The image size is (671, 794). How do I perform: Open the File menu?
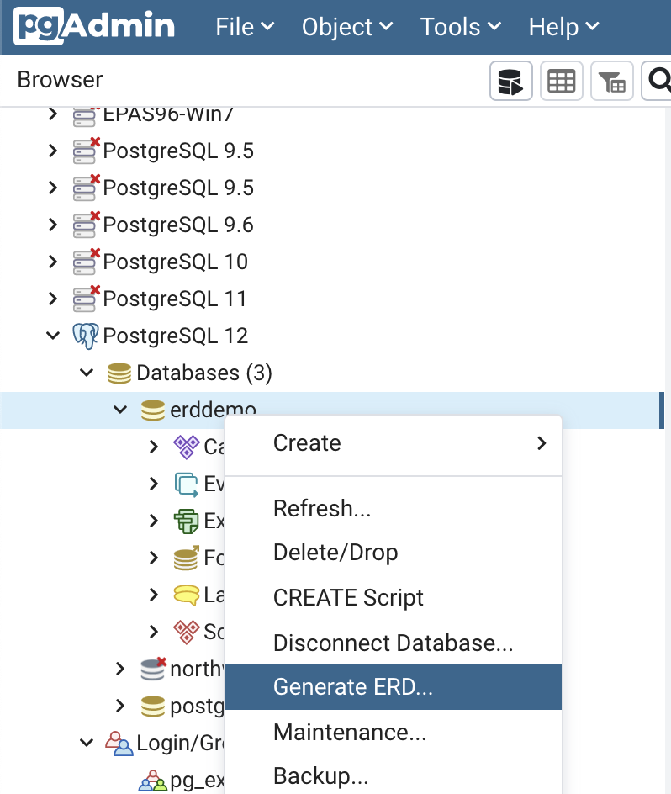click(x=245, y=27)
